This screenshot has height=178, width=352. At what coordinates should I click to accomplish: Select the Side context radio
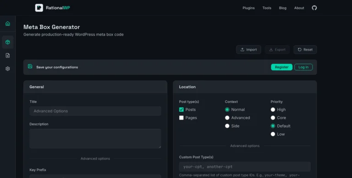(227, 126)
